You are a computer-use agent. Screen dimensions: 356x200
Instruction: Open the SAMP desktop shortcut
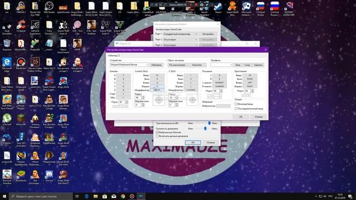point(77,45)
